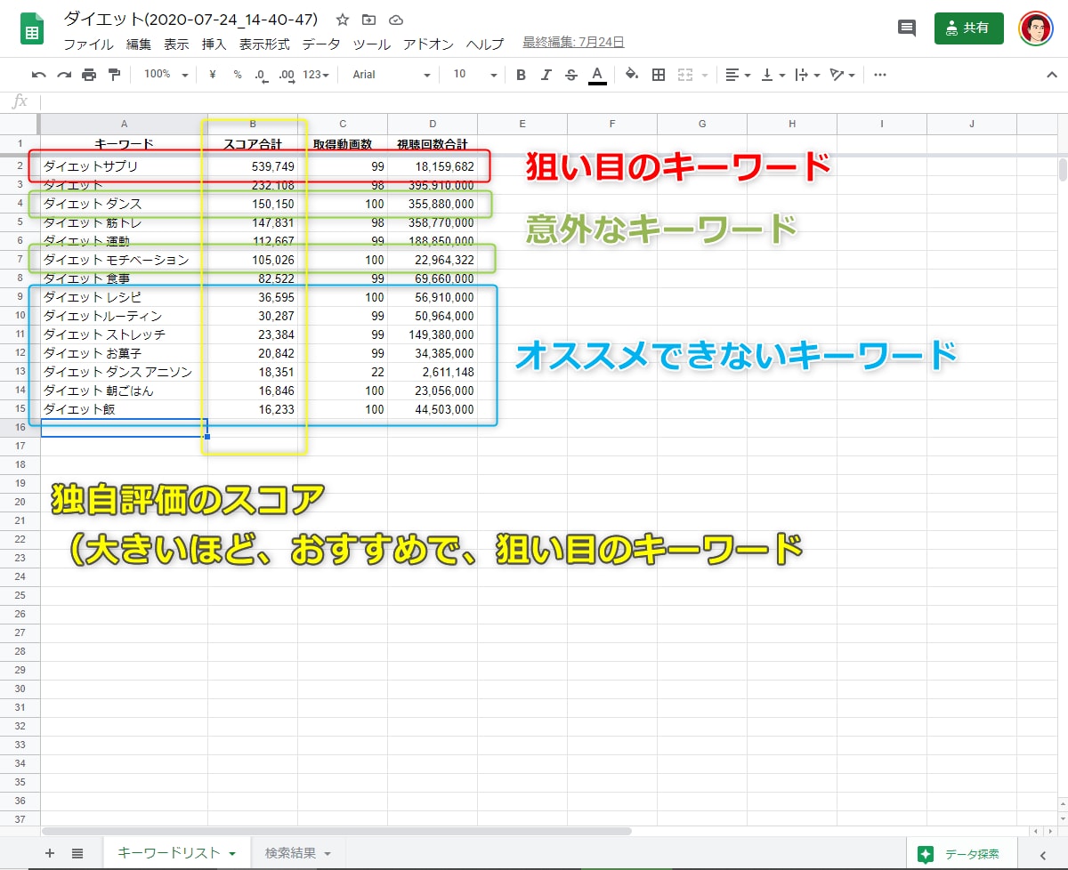Click the cell containing ダイエットサプリ

pyautogui.click(x=125, y=166)
